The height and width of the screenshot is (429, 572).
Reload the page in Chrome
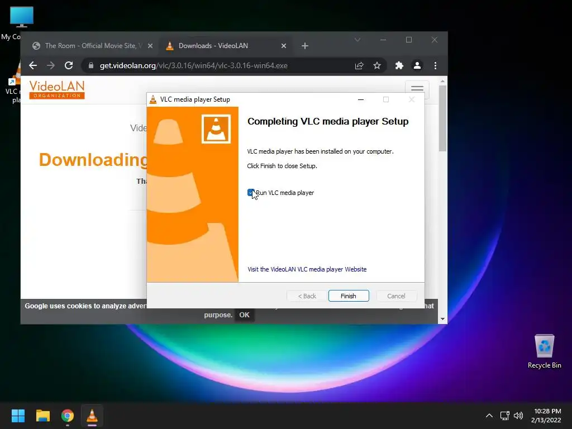pyautogui.click(x=69, y=66)
